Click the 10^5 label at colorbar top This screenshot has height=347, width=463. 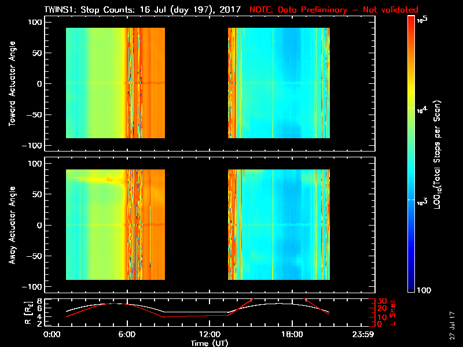(x=422, y=20)
